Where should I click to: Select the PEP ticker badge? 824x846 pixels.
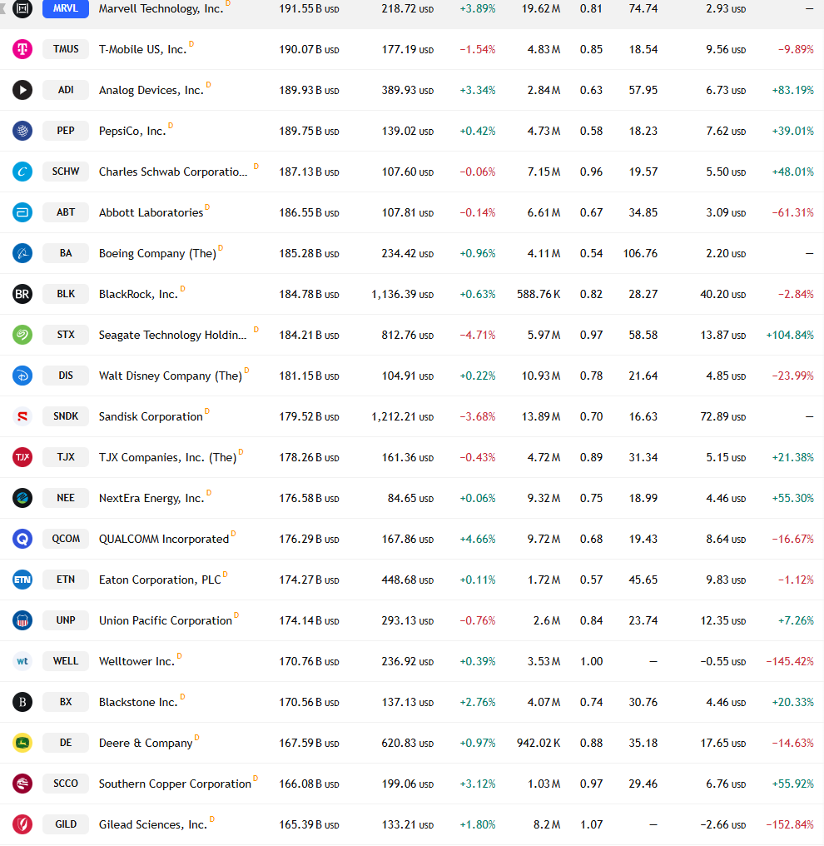[x=66, y=131]
